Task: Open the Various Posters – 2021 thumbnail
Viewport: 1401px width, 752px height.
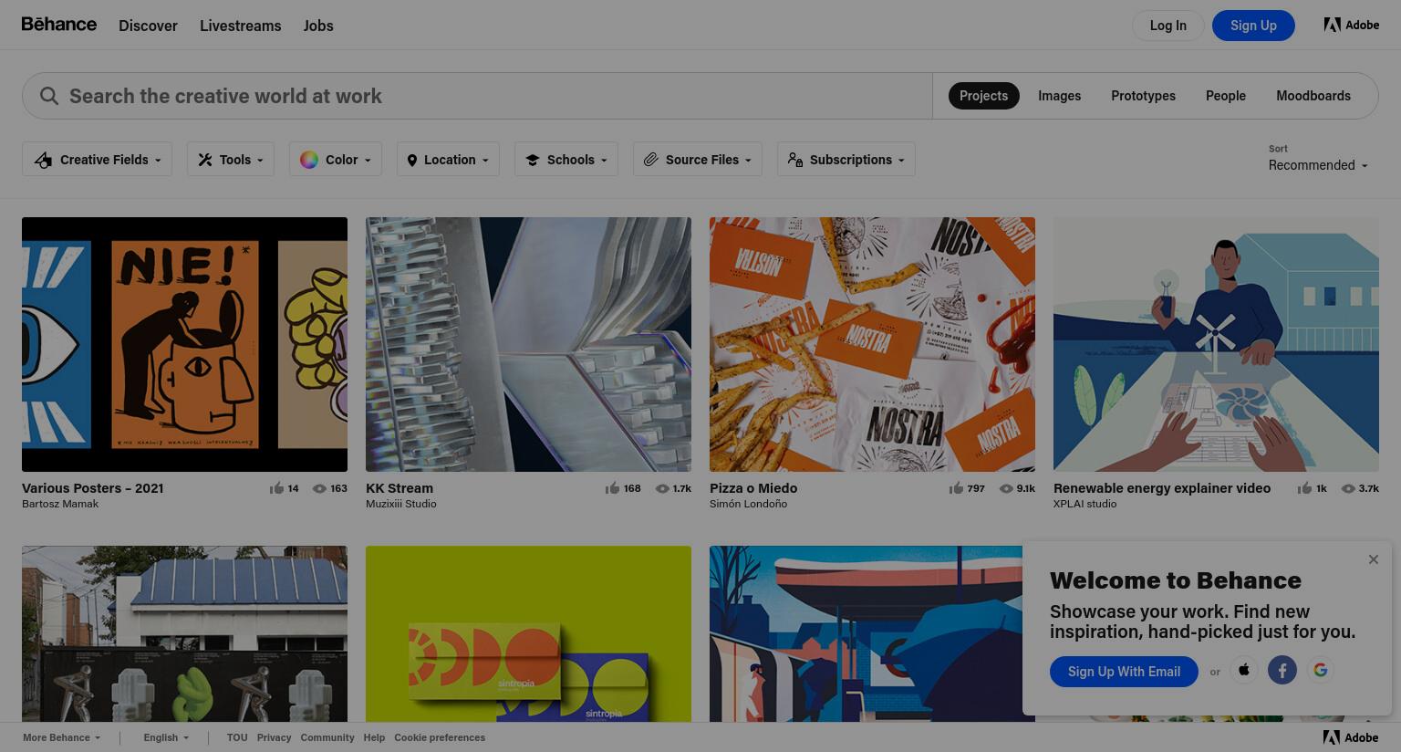Action: point(184,344)
